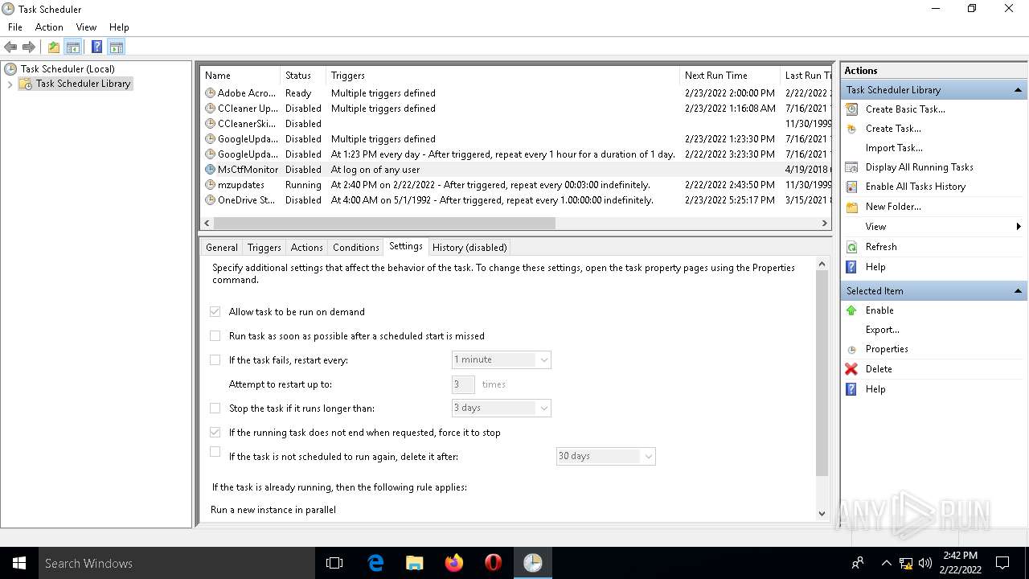Toggle If the task fails, restart every checkbox
The width and height of the screenshot is (1029, 579).
tap(215, 360)
